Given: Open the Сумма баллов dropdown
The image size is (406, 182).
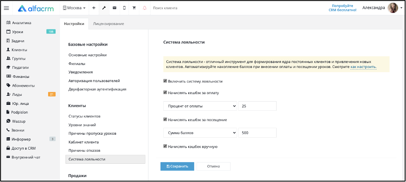Looking at the screenshot, I should click(x=200, y=133).
